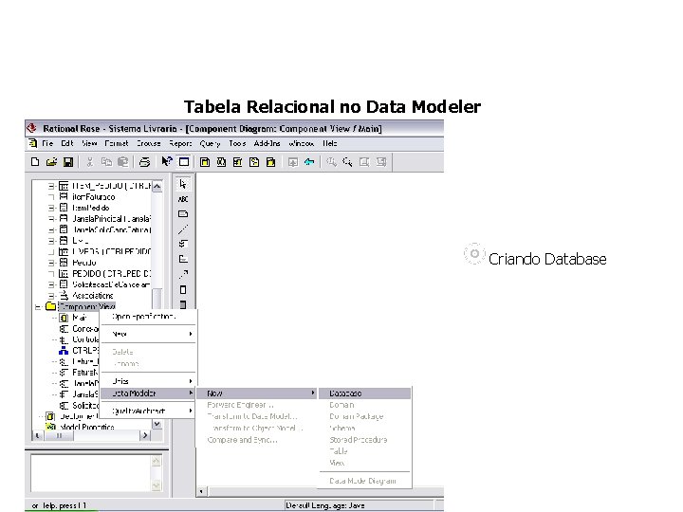Click Browse Deployment Diagram toolbar icon
683x512 pixels.
(x=270, y=162)
